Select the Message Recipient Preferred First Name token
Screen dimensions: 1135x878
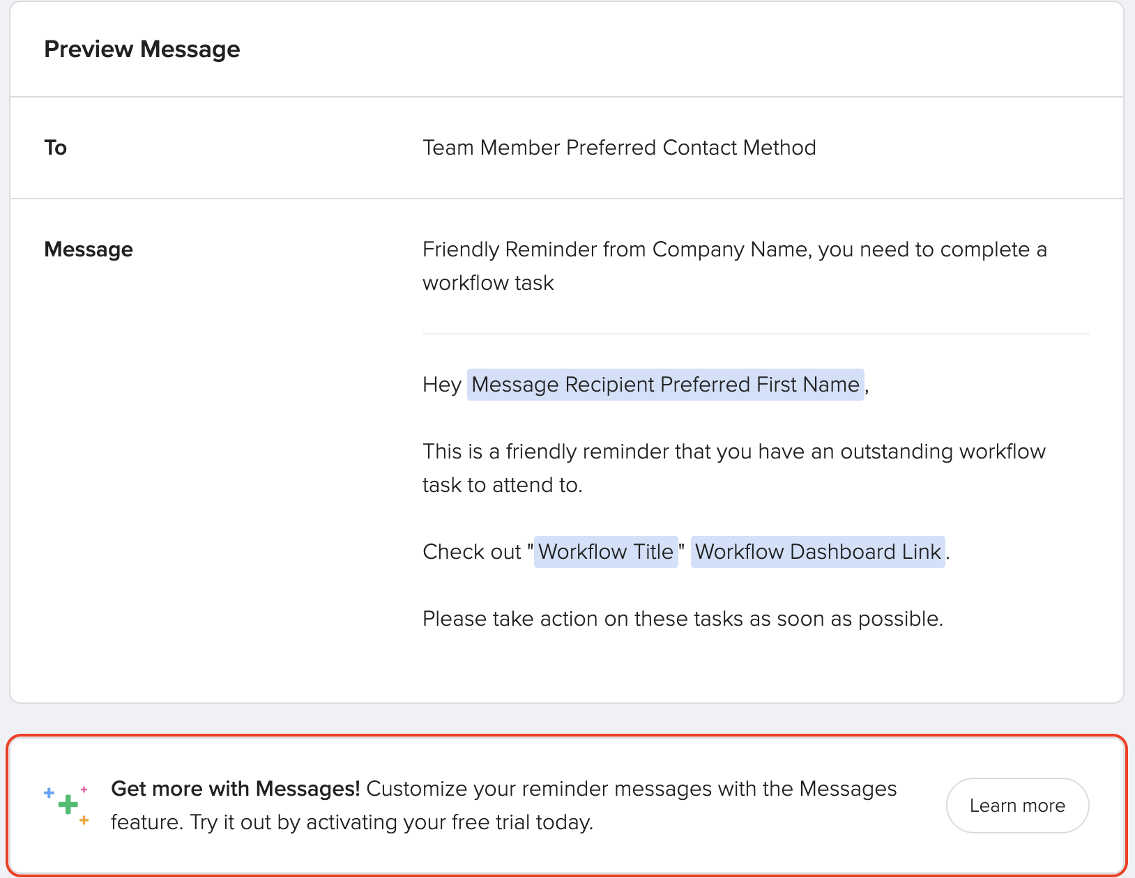[664, 384]
